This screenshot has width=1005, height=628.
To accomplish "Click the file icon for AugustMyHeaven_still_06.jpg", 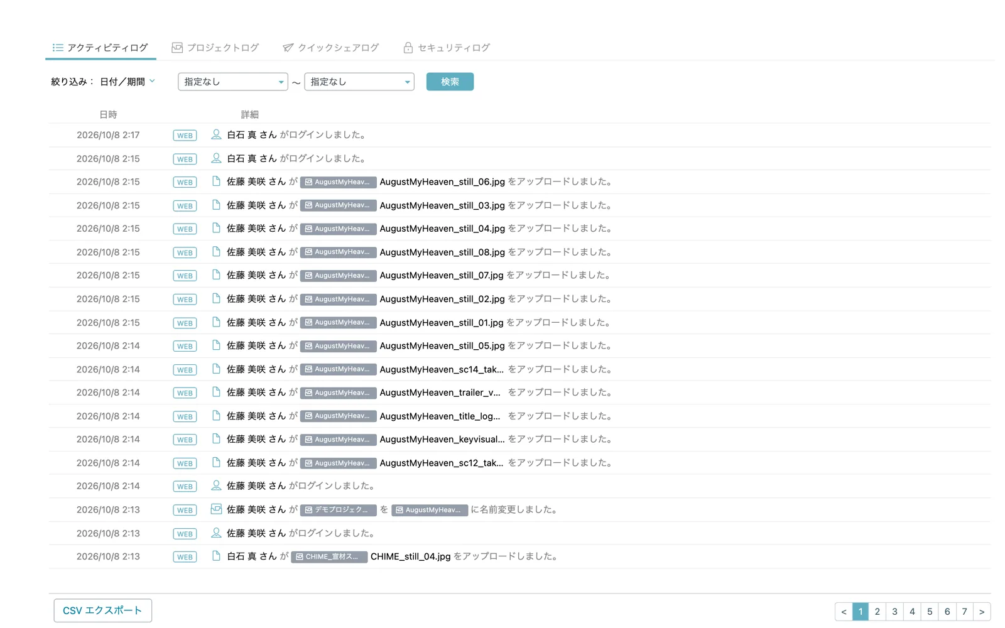I will [216, 181].
